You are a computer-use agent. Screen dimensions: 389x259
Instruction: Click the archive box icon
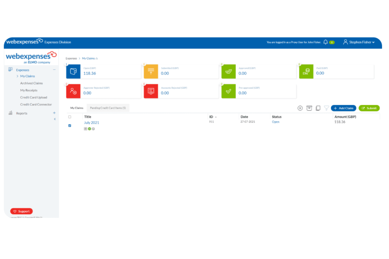(x=309, y=108)
